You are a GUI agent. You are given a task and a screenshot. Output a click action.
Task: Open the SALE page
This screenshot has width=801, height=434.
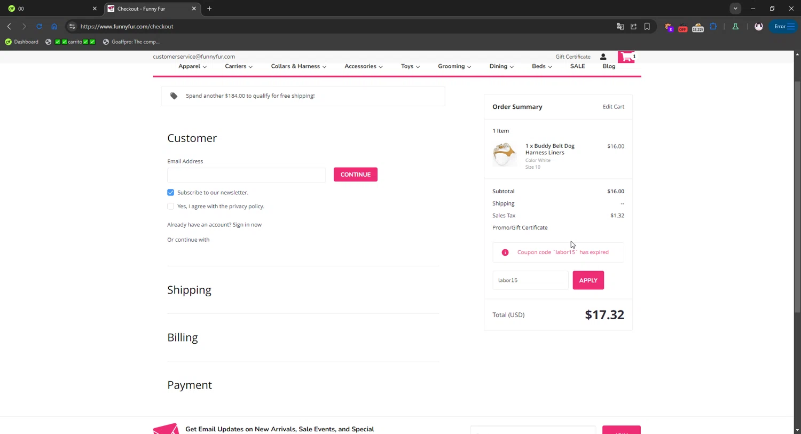click(x=577, y=66)
